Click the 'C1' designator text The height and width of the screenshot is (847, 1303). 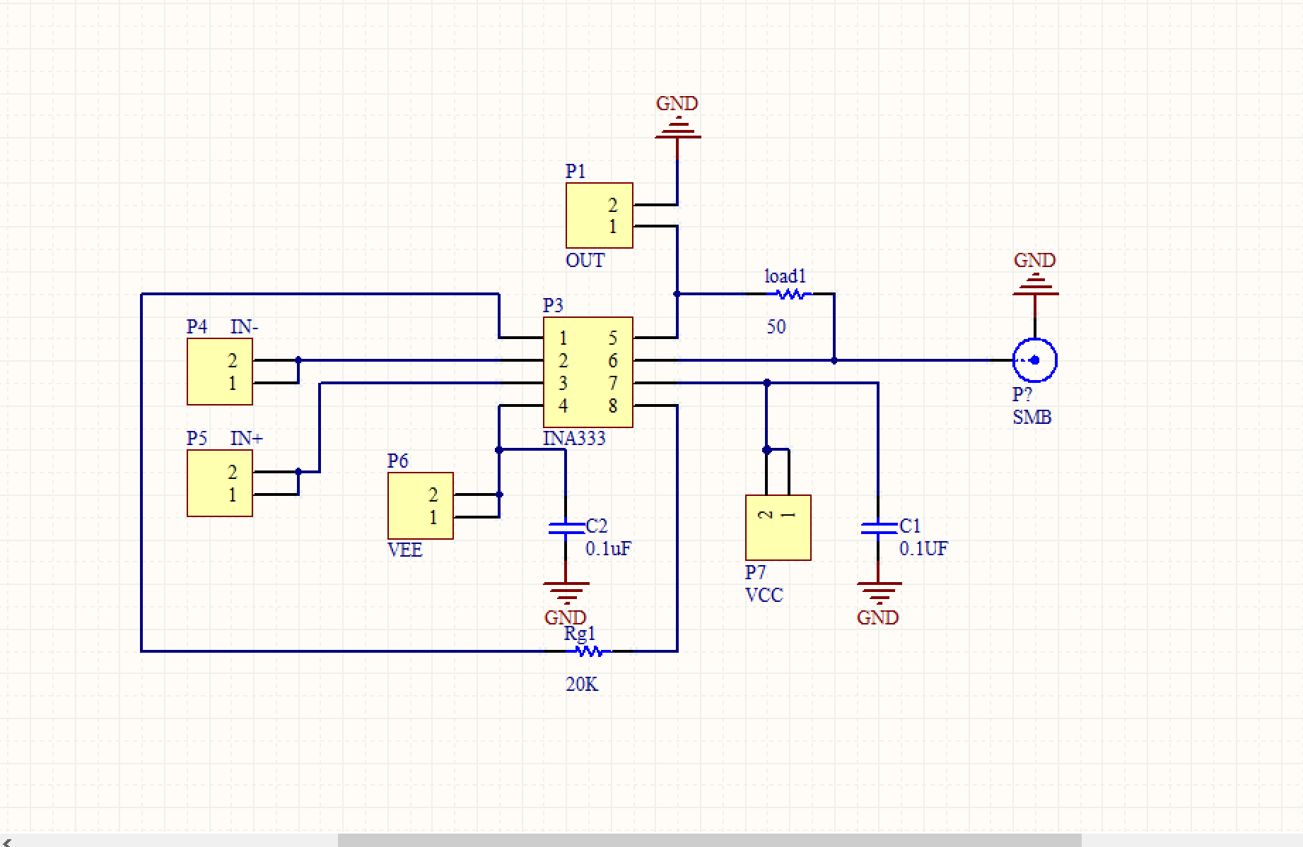pos(910,526)
